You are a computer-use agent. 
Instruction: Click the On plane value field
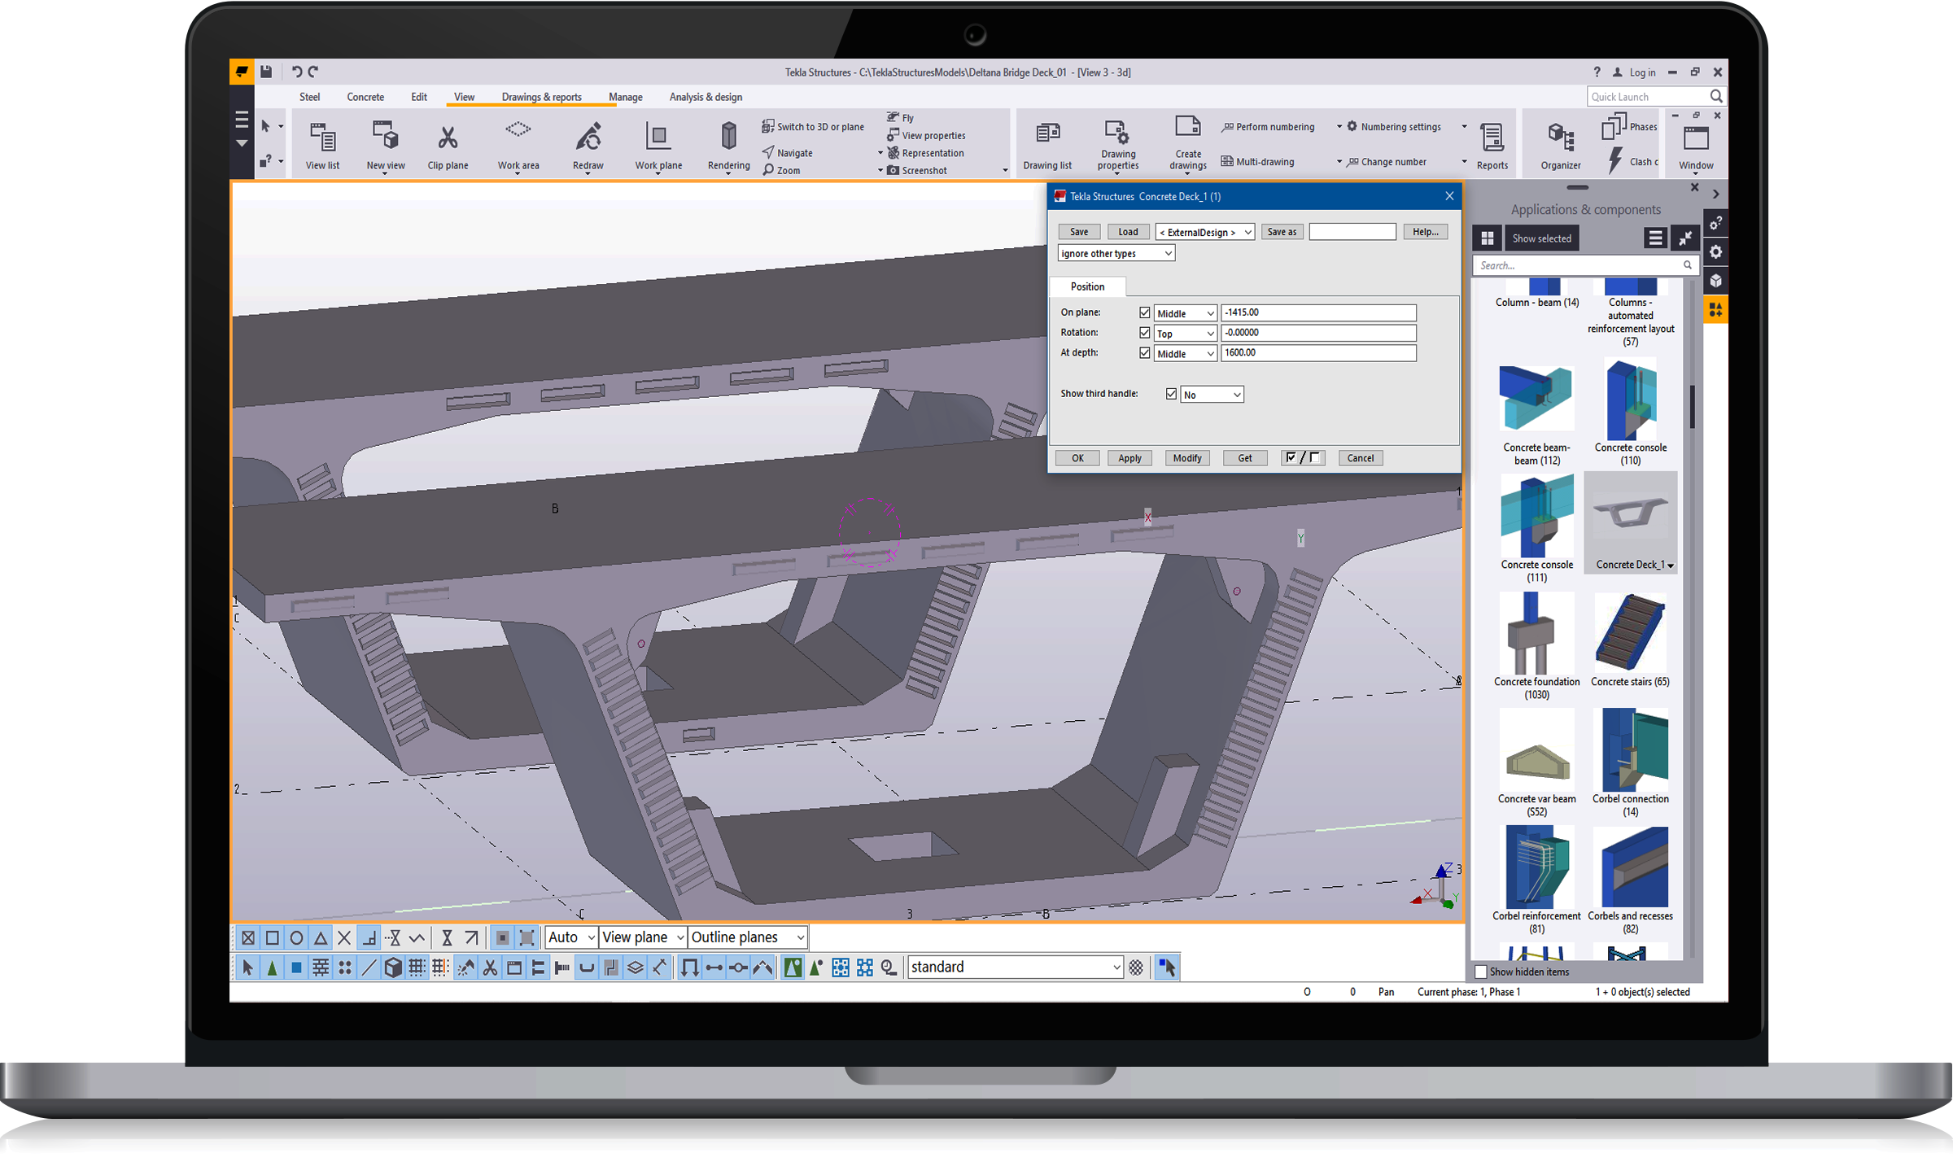point(1318,312)
